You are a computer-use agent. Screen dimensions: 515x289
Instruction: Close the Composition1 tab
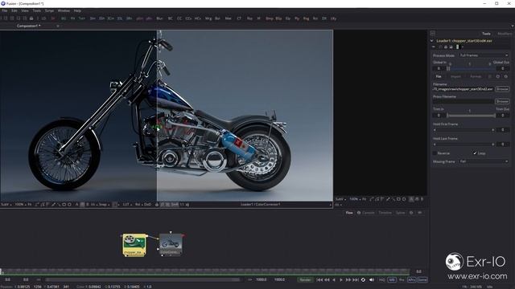(x=58, y=26)
